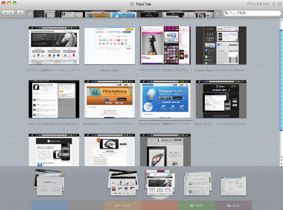This screenshot has height=210, width=283.
Task: Select the blue tab group color label
Action: [x=50, y=206]
